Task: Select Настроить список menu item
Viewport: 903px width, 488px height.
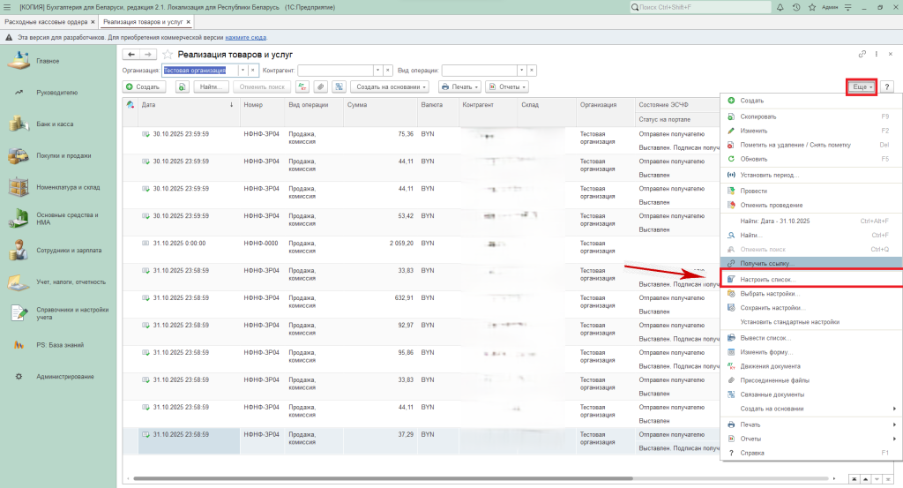Action: [x=768, y=279]
